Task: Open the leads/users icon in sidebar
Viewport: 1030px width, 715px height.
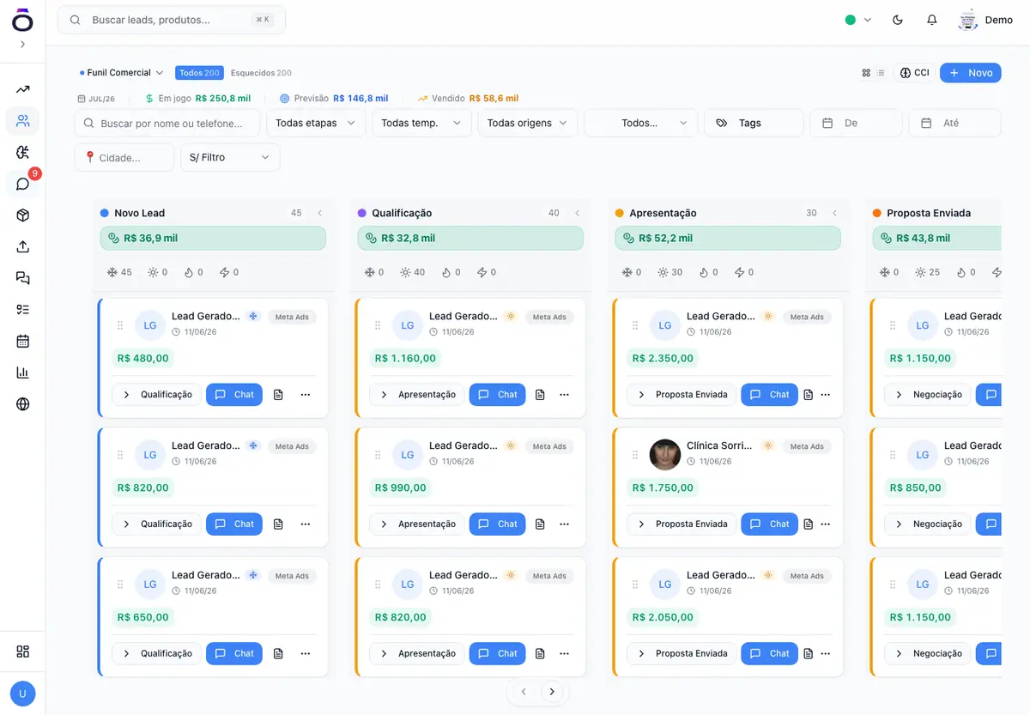Action: (x=22, y=121)
